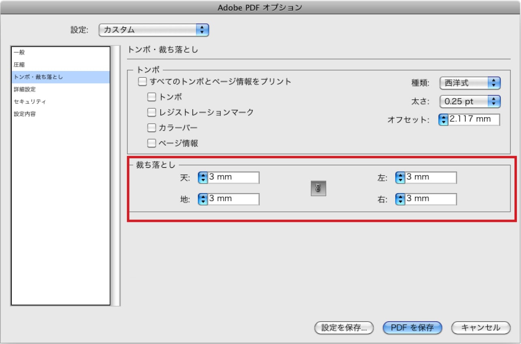Enable the ページ情報 option

151,143
